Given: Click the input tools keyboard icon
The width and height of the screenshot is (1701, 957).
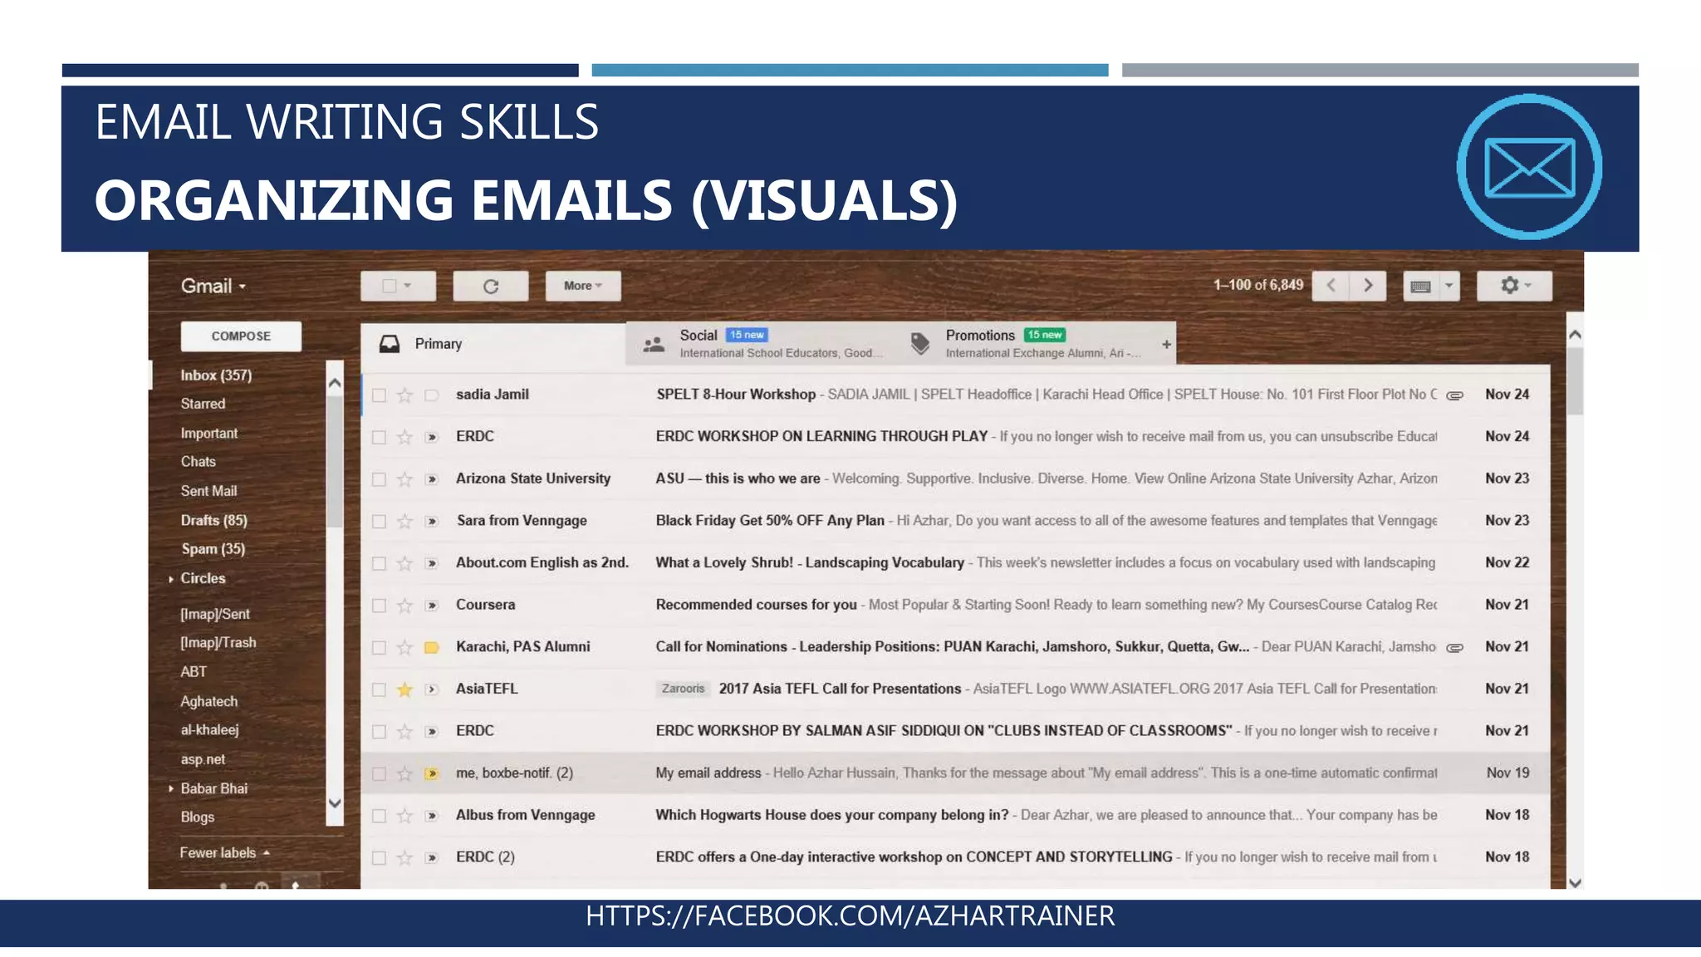Looking at the screenshot, I should point(1421,286).
